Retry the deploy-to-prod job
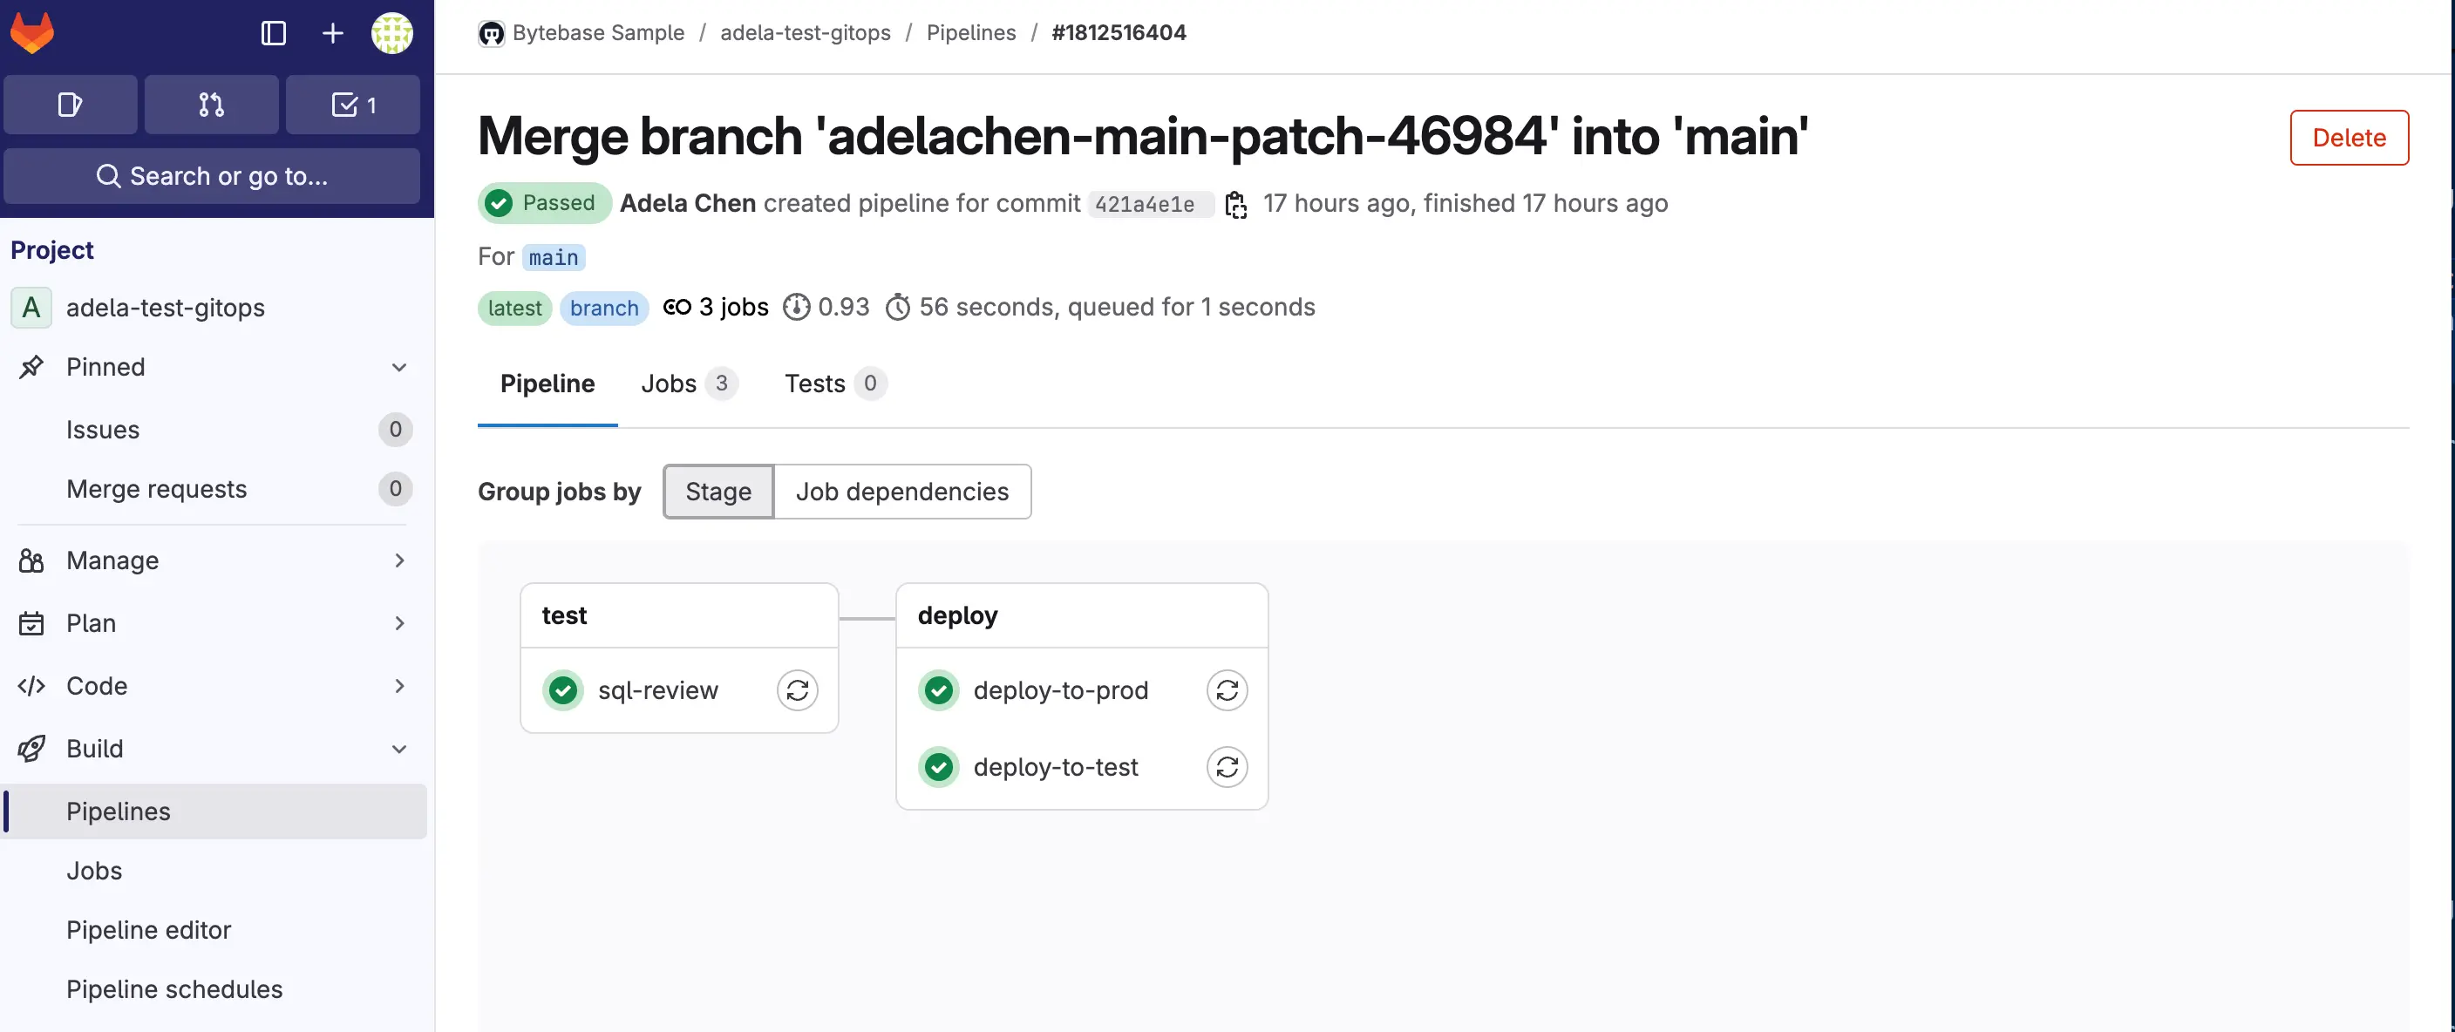The width and height of the screenshot is (2455, 1032). click(1227, 690)
